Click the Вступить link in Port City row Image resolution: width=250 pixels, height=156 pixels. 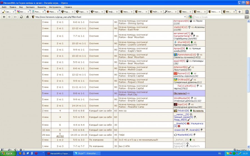[180, 94]
